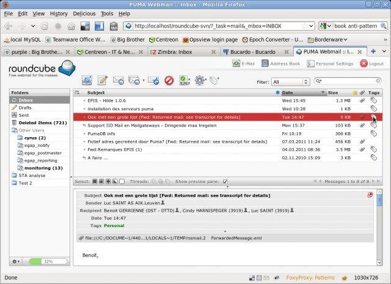Image resolution: width=391 pixels, height=284 pixels.
Task: Go to the next messages page
Action: [x=373, y=181]
